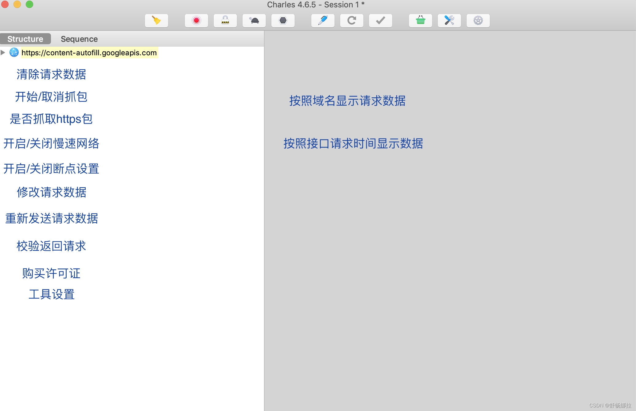Validate the response with the checkmark icon

[x=381, y=21]
